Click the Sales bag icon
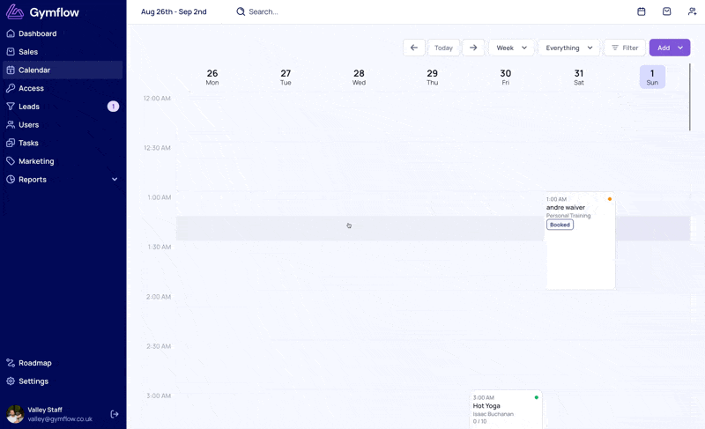 11,52
